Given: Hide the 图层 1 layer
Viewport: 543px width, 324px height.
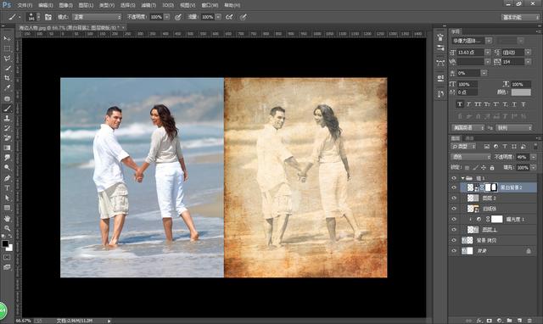Looking at the screenshot, I should click(454, 230).
